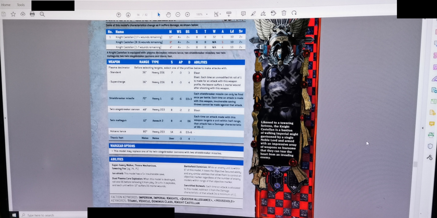Expand the page fit options dropdown

pyautogui.click(x=220, y=14)
